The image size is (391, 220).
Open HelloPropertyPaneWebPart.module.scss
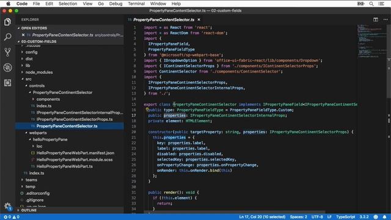pos(75,160)
